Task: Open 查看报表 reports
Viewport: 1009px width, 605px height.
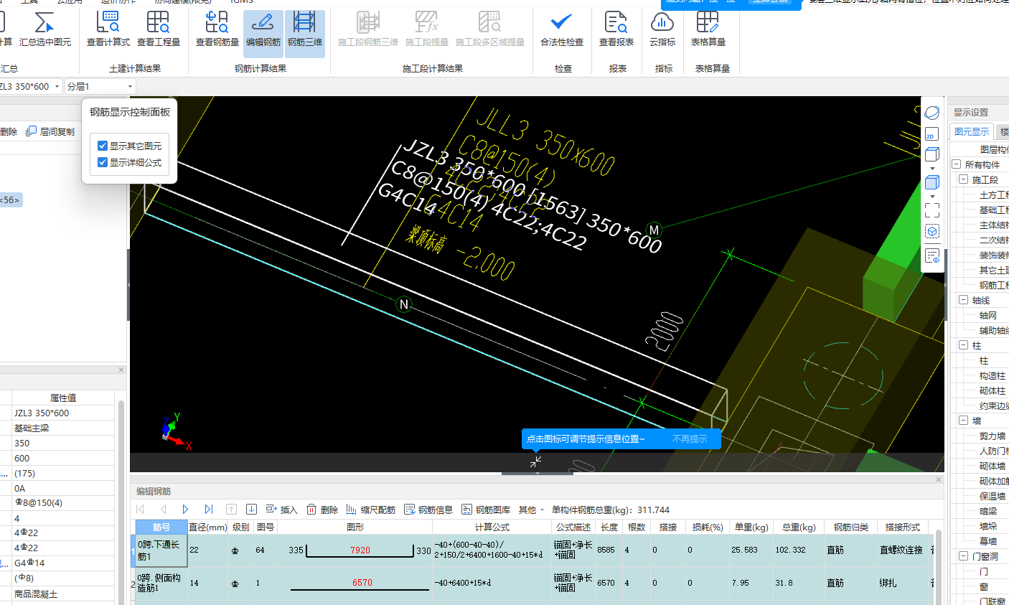Action: coord(616,29)
